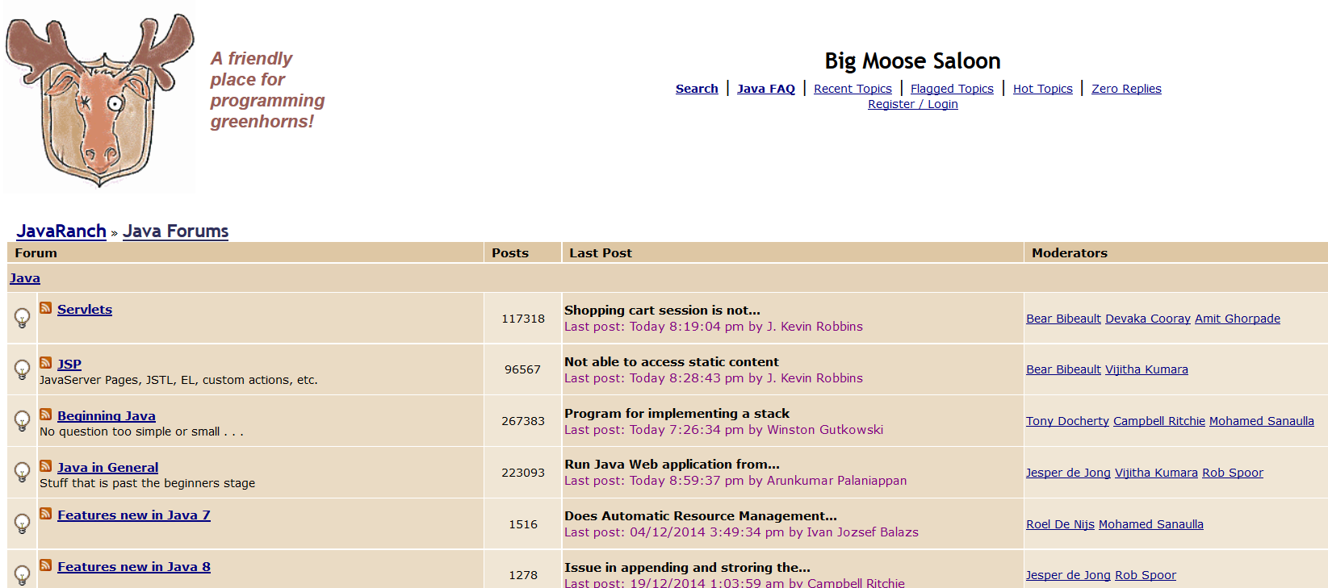This screenshot has height=588, width=1328.
Task: Open Rob Spoor in Java 8 row
Action: pyautogui.click(x=1146, y=575)
